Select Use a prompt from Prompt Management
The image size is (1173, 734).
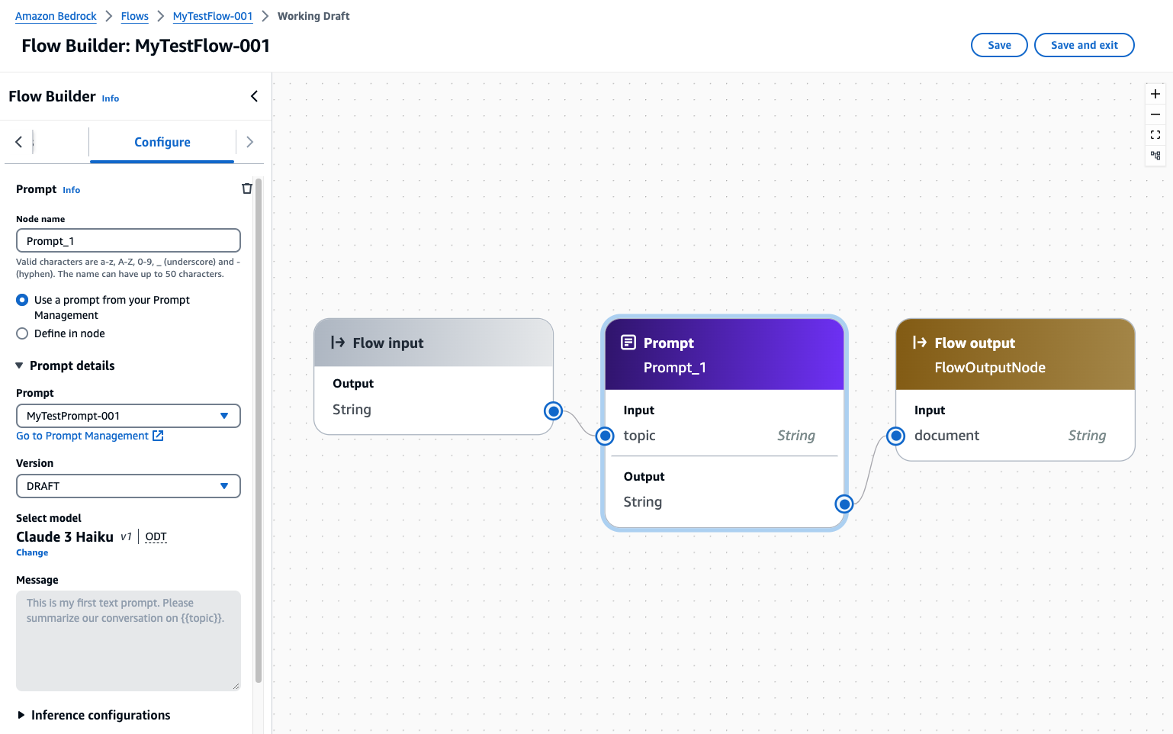pos(22,300)
